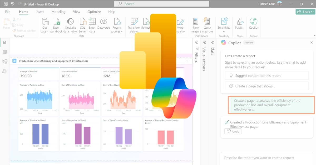Click the Save icon in title bar
Screen dimensions: 316x165
pos(6,4)
